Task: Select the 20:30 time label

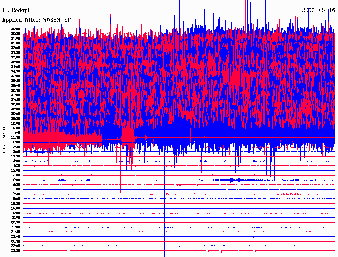Action: pyautogui.click(x=16, y=222)
